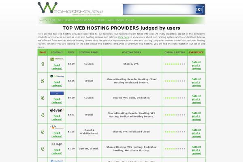
Task: Rate or post a review for rank 5
Action: 196,133
